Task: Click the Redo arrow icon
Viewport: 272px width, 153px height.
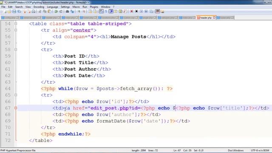Action: [x=61, y=11]
